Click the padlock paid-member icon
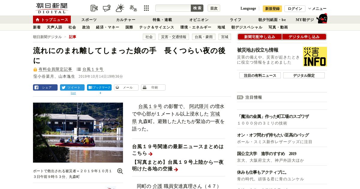 tap(35, 69)
